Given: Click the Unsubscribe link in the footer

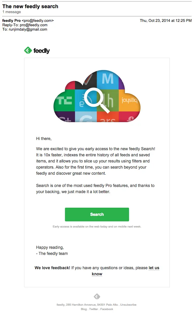Looking at the screenshot, I should (x=129, y=304).
